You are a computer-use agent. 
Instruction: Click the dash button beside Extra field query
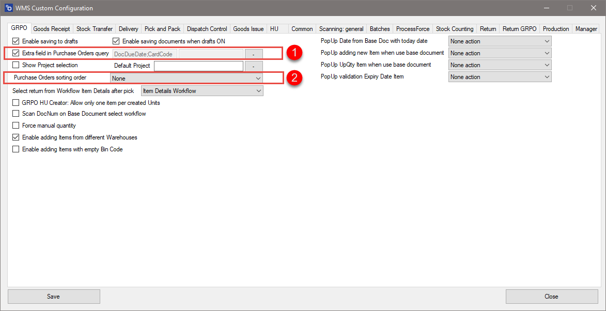click(x=253, y=54)
